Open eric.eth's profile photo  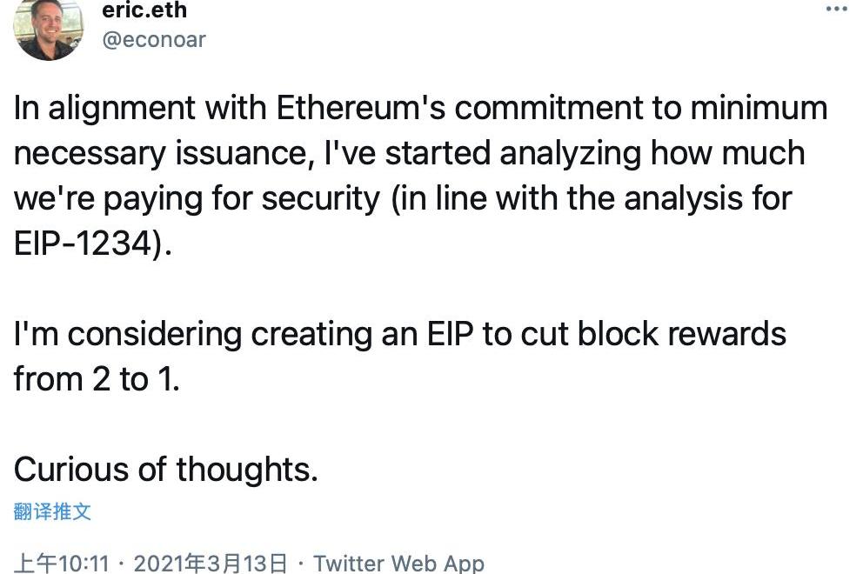pos(49,28)
